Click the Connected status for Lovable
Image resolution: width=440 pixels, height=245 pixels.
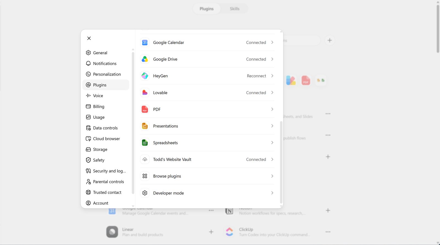coord(256,93)
